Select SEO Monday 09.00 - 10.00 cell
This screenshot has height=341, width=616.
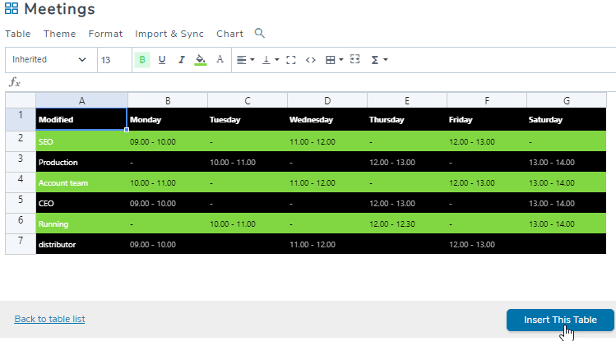[168, 141]
